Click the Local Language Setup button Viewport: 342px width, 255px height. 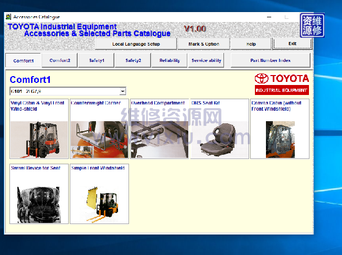[136, 44]
